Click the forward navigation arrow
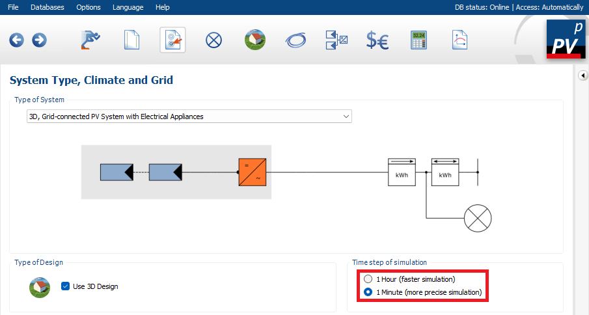Screen dimensions: 589x315 pyautogui.click(x=39, y=40)
